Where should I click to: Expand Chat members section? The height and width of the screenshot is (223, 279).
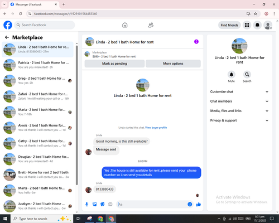239,101
